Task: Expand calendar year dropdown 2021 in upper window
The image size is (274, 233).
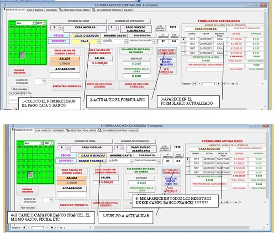Action: [x=44, y=23]
